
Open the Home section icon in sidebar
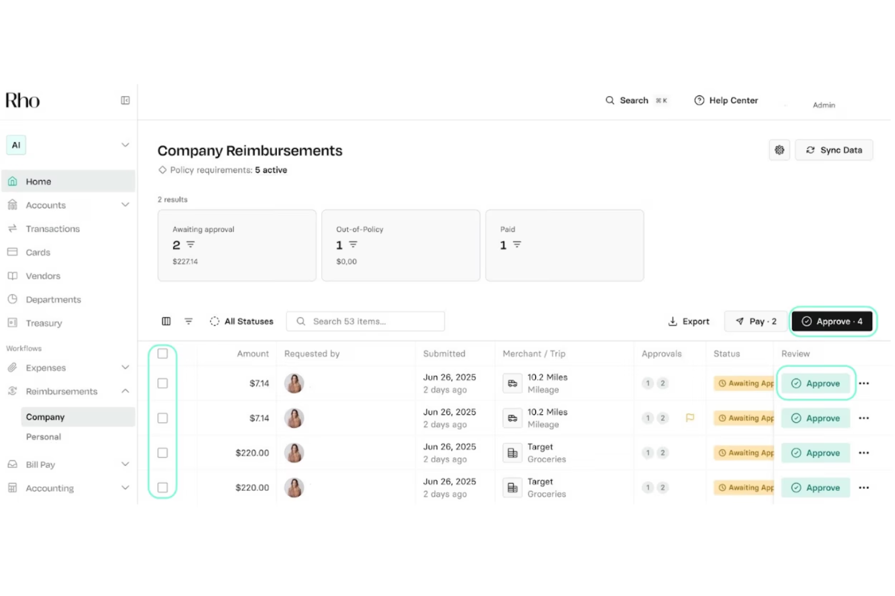pyautogui.click(x=12, y=181)
